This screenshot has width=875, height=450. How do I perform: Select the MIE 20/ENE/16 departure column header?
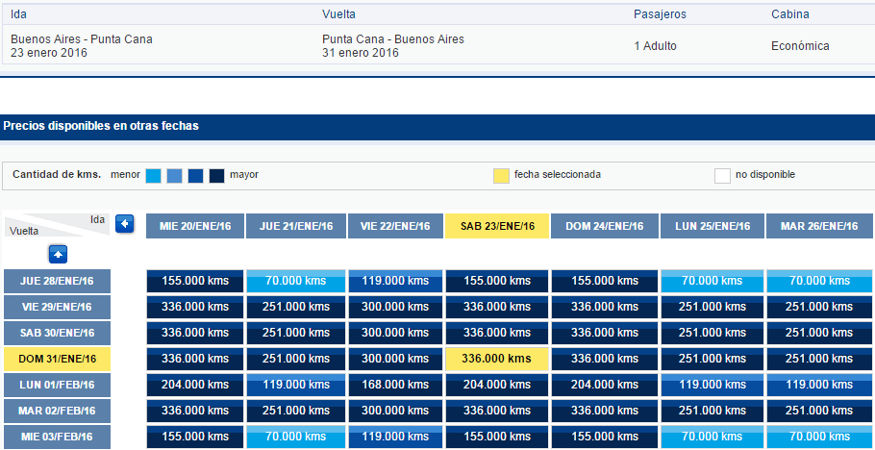(195, 226)
